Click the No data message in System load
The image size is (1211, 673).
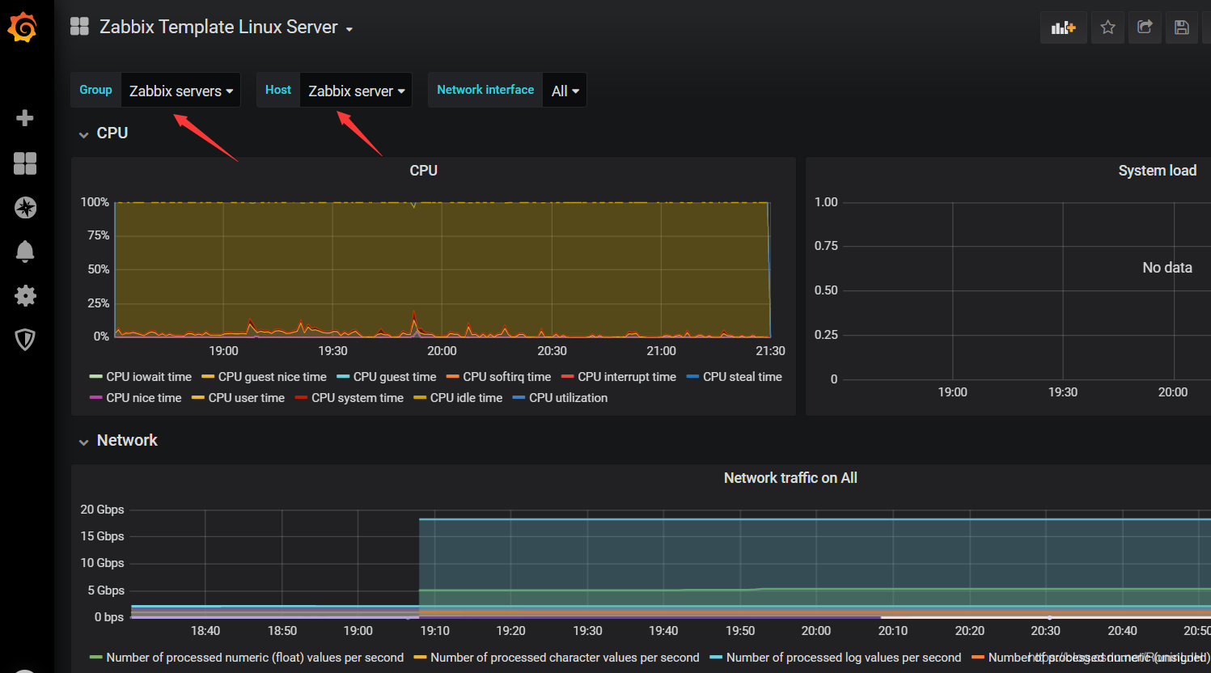[x=1167, y=268]
